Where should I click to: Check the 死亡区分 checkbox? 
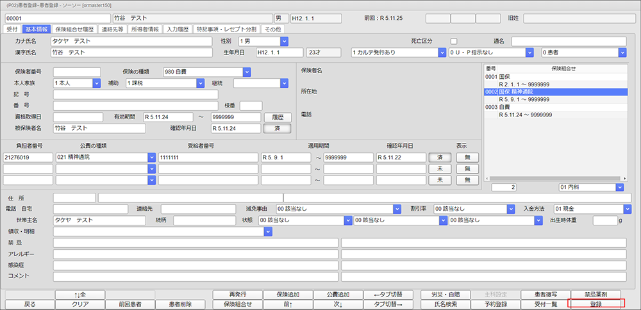[454, 41]
